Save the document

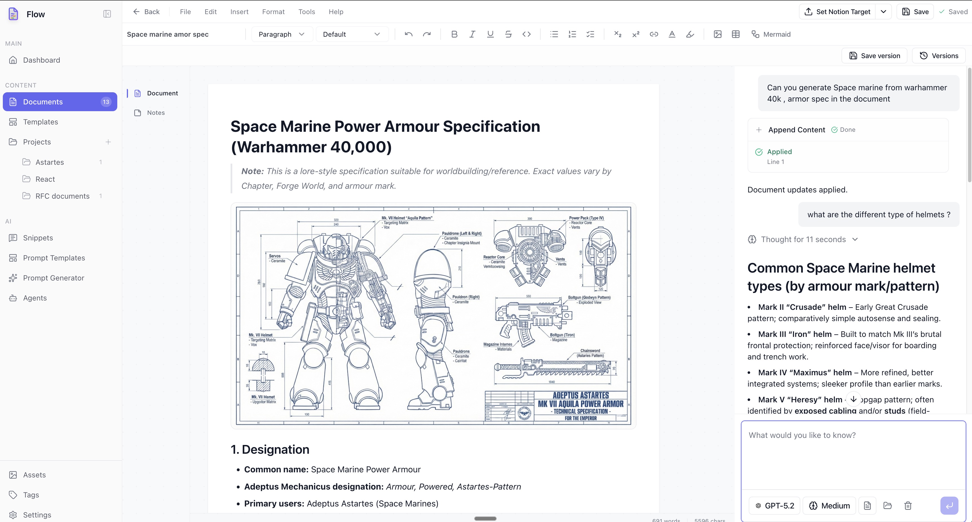coord(915,12)
